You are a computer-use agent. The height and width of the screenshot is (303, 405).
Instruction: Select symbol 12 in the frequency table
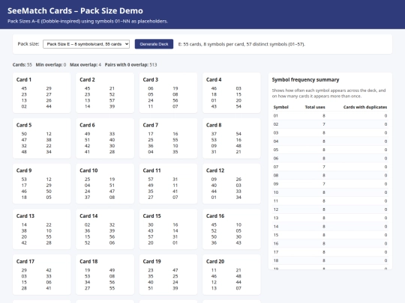(330, 209)
